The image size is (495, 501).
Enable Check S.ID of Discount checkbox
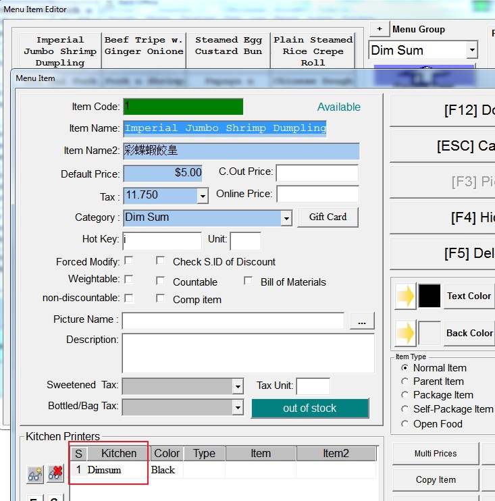(x=160, y=261)
